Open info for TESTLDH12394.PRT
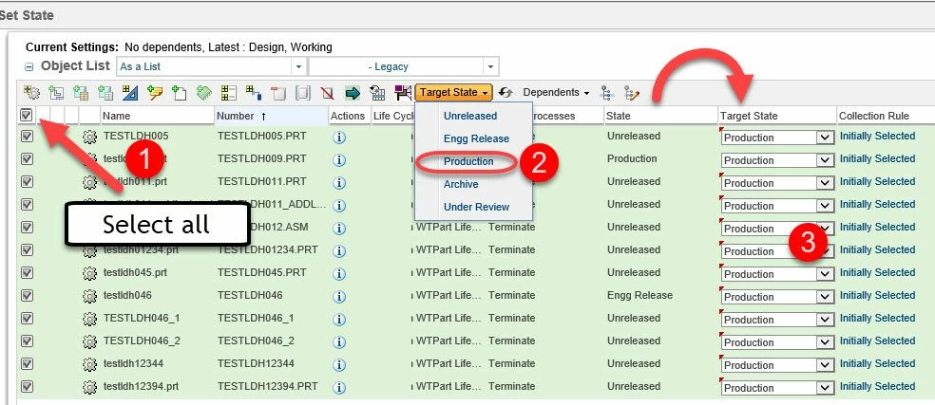 coord(339,387)
